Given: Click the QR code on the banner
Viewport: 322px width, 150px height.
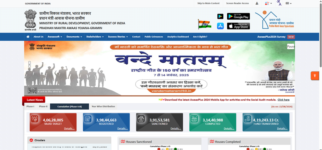Looking at the screenshot, I should click(32, 91).
